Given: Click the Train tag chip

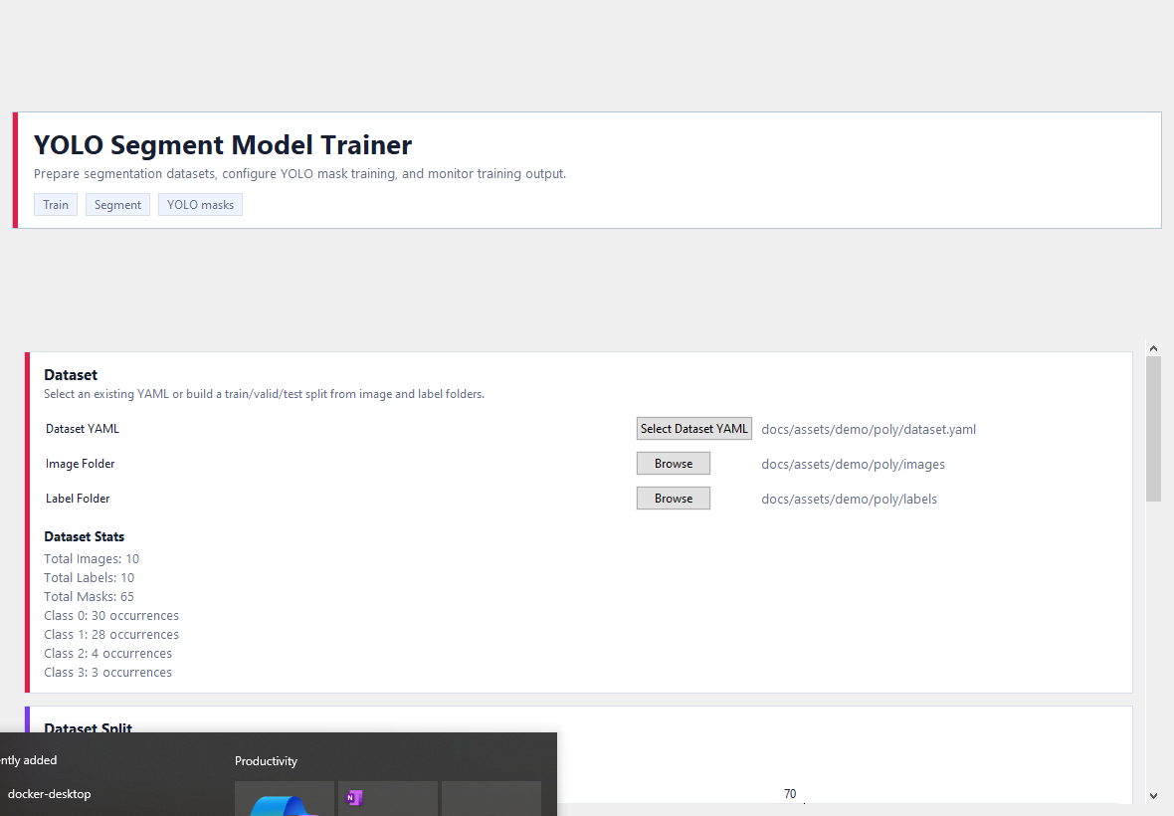Looking at the screenshot, I should tap(56, 204).
